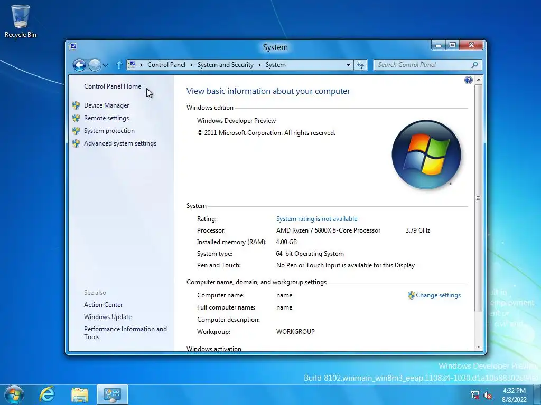Click the scrollbar down arrow
The image size is (541, 405).
(x=479, y=347)
